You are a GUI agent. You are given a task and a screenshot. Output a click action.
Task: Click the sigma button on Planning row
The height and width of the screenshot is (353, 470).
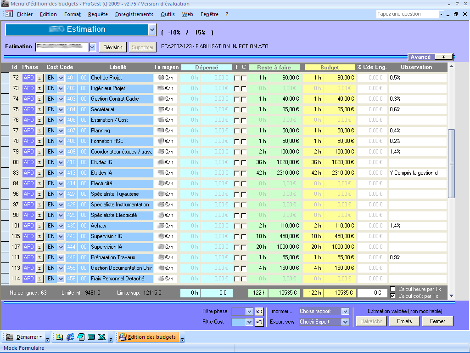coord(39,131)
